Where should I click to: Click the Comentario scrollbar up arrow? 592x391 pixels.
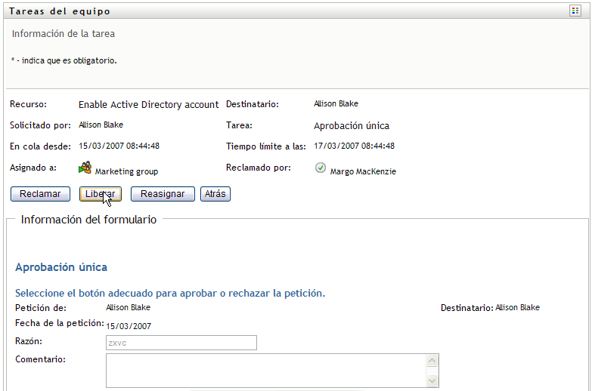(x=432, y=361)
